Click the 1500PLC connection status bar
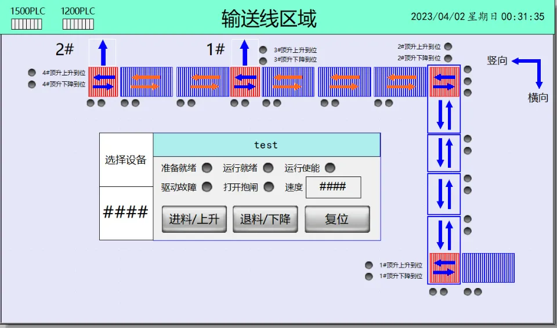The image size is (557, 328). (27, 24)
